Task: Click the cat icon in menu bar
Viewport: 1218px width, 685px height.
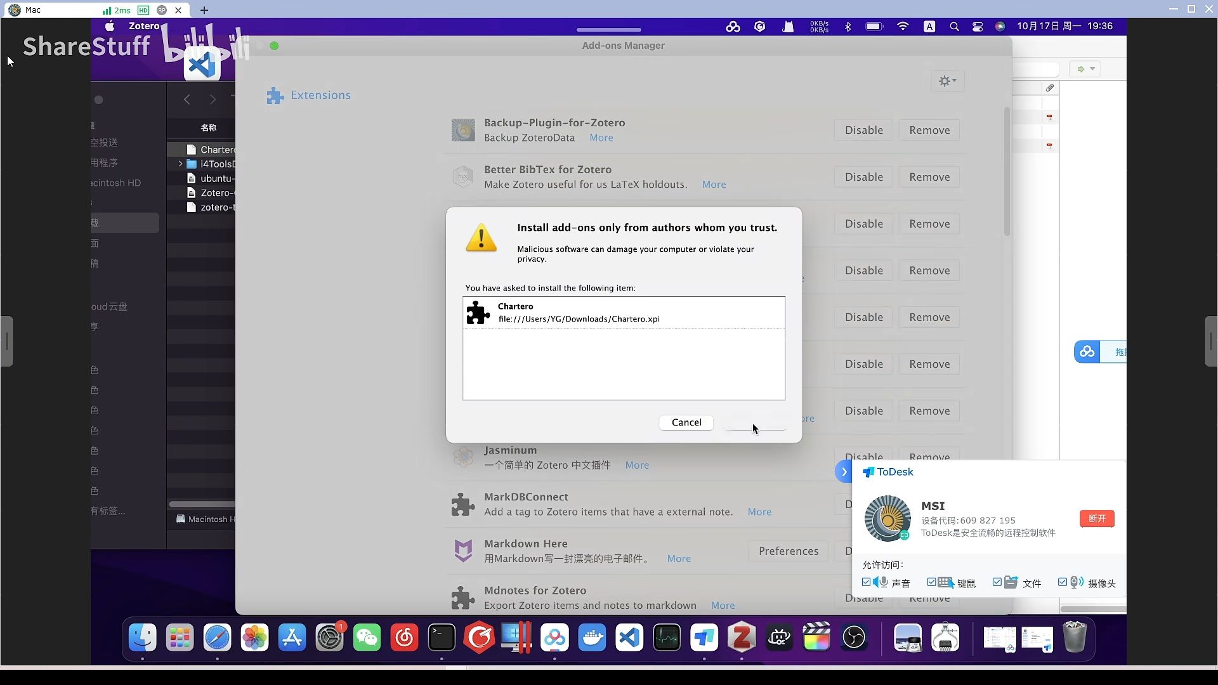Action: 788,27
